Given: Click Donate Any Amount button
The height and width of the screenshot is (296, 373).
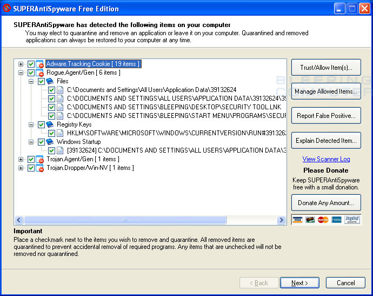Looking at the screenshot, I should pos(326,203).
